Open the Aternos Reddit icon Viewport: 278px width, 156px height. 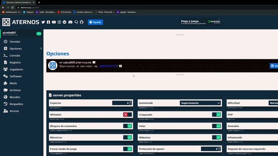pos(65,22)
